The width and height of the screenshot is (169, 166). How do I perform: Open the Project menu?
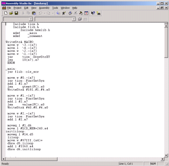(18, 8)
